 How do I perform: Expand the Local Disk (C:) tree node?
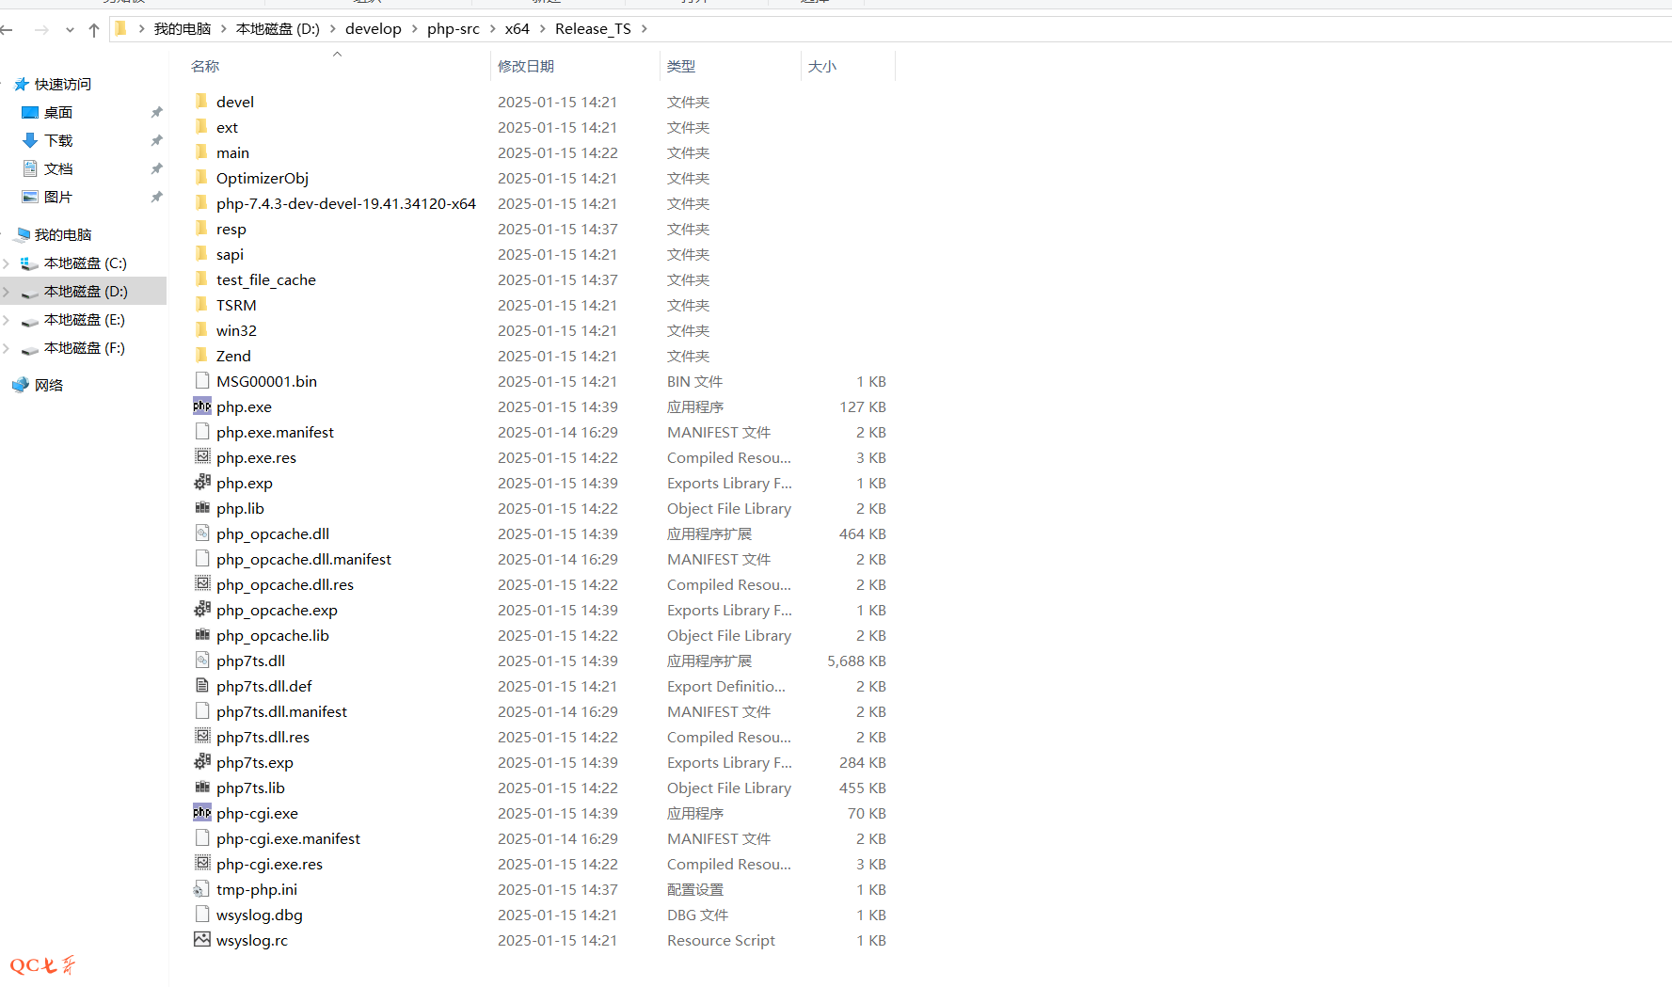pyautogui.click(x=7, y=263)
